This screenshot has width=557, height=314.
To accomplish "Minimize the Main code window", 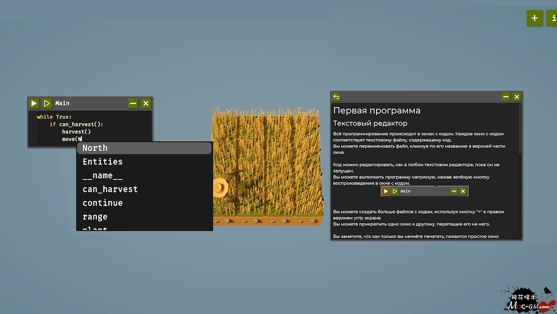I will pyautogui.click(x=133, y=103).
